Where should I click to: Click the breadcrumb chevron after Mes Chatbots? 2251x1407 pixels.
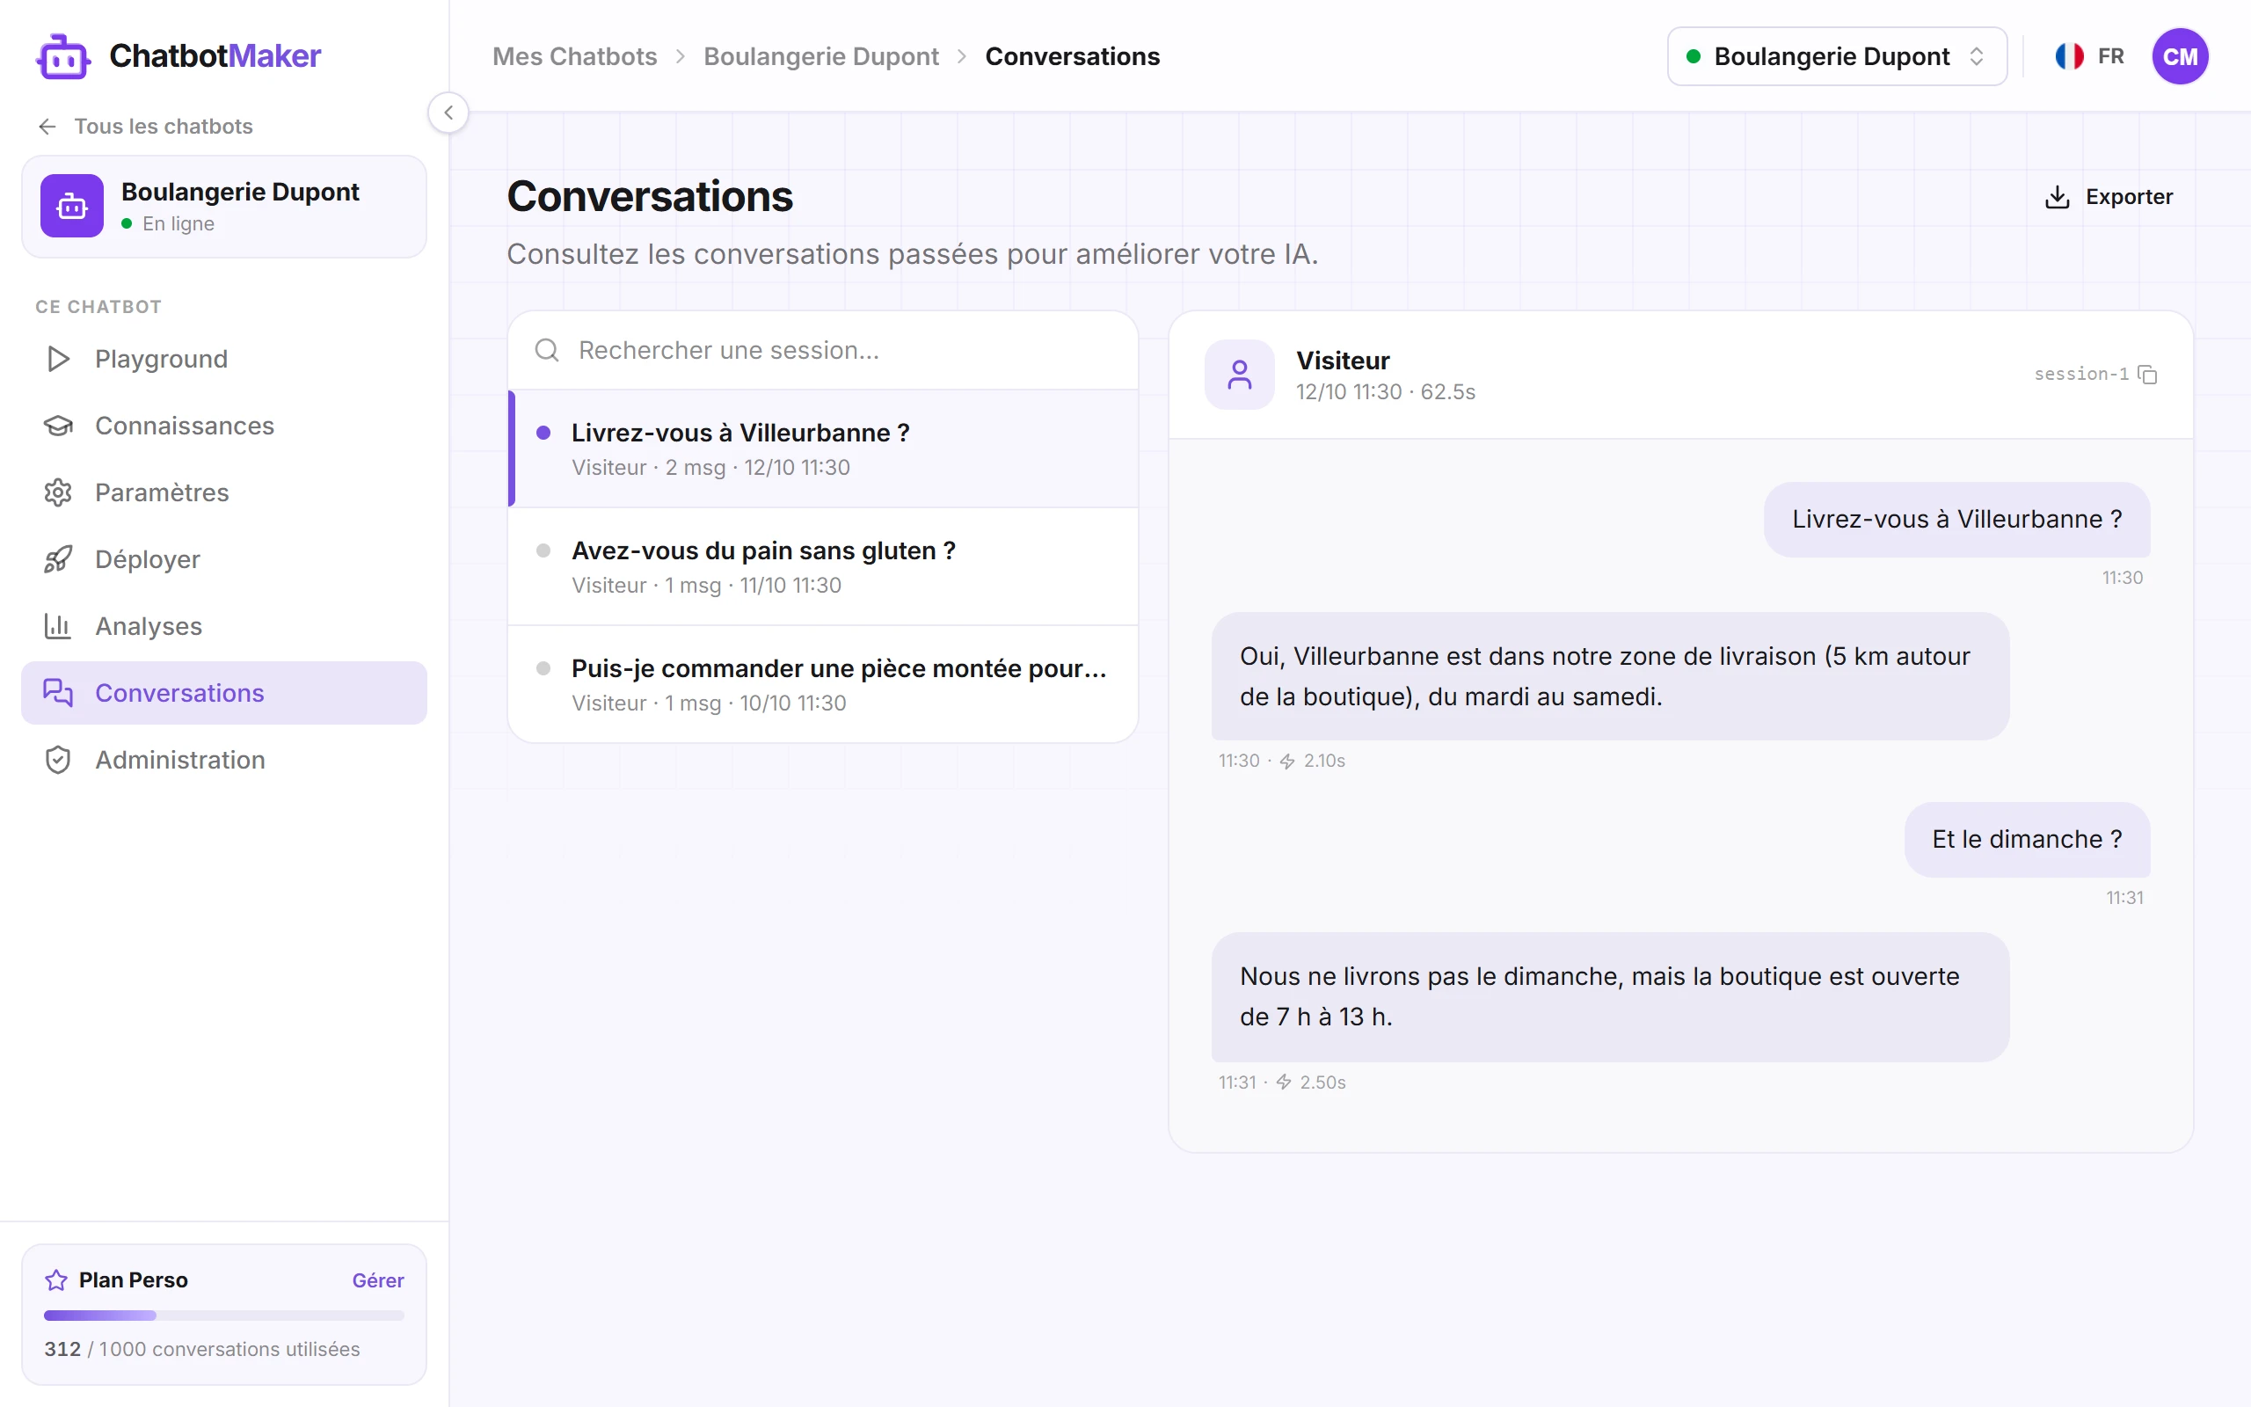[681, 57]
